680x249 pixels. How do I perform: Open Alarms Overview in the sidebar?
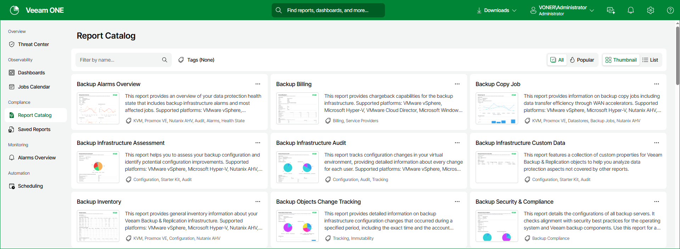36,158
